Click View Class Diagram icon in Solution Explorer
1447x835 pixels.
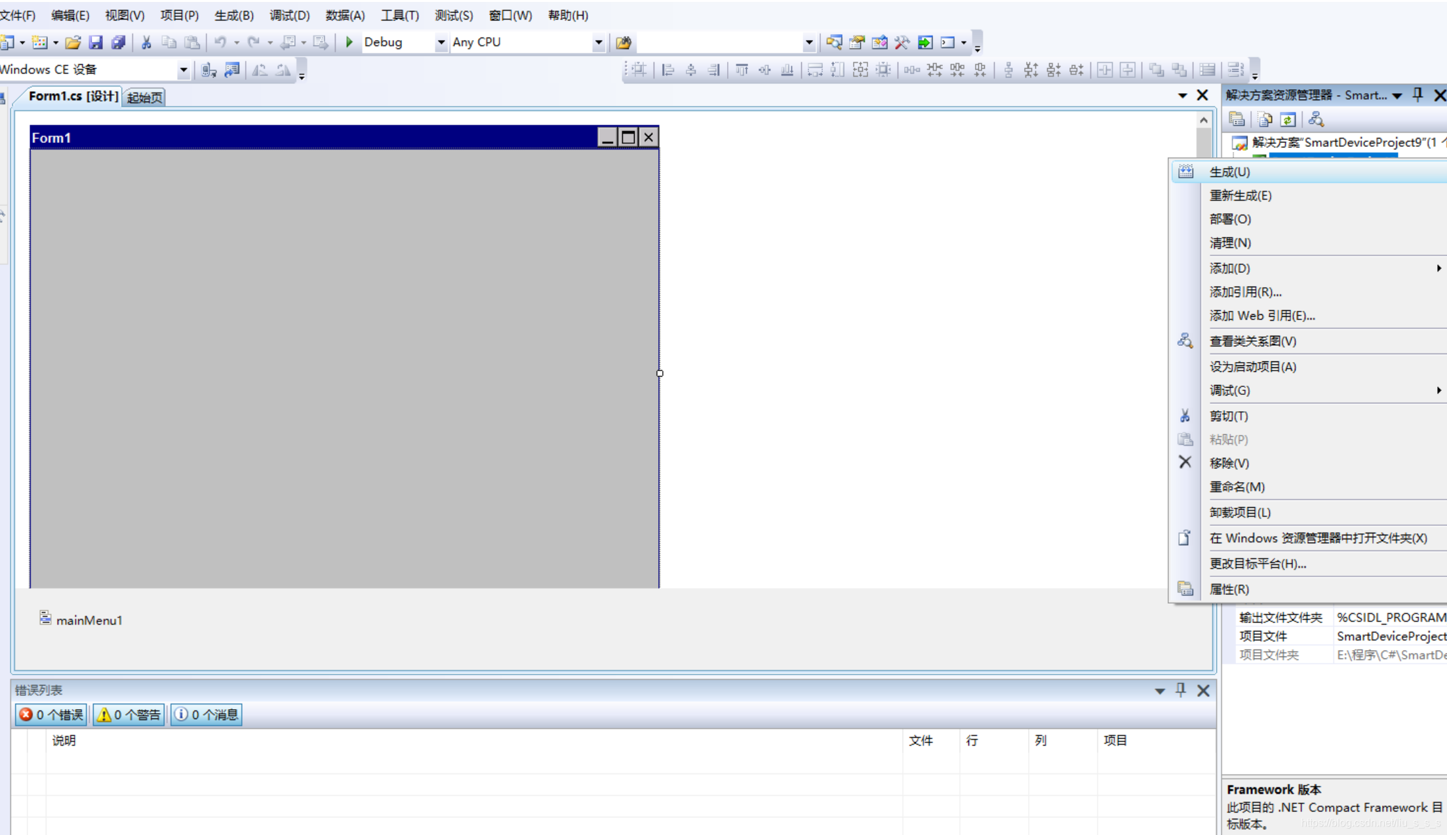click(1316, 120)
